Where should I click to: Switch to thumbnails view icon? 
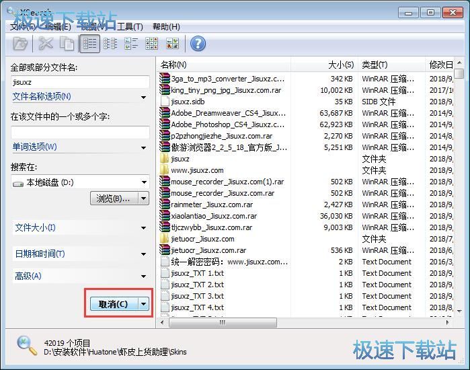[173, 44]
